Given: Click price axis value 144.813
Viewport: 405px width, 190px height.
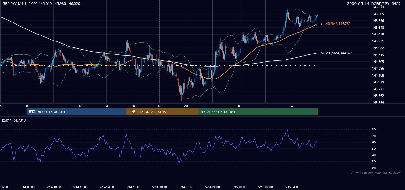Looking at the screenshot, I should coord(378,55).
